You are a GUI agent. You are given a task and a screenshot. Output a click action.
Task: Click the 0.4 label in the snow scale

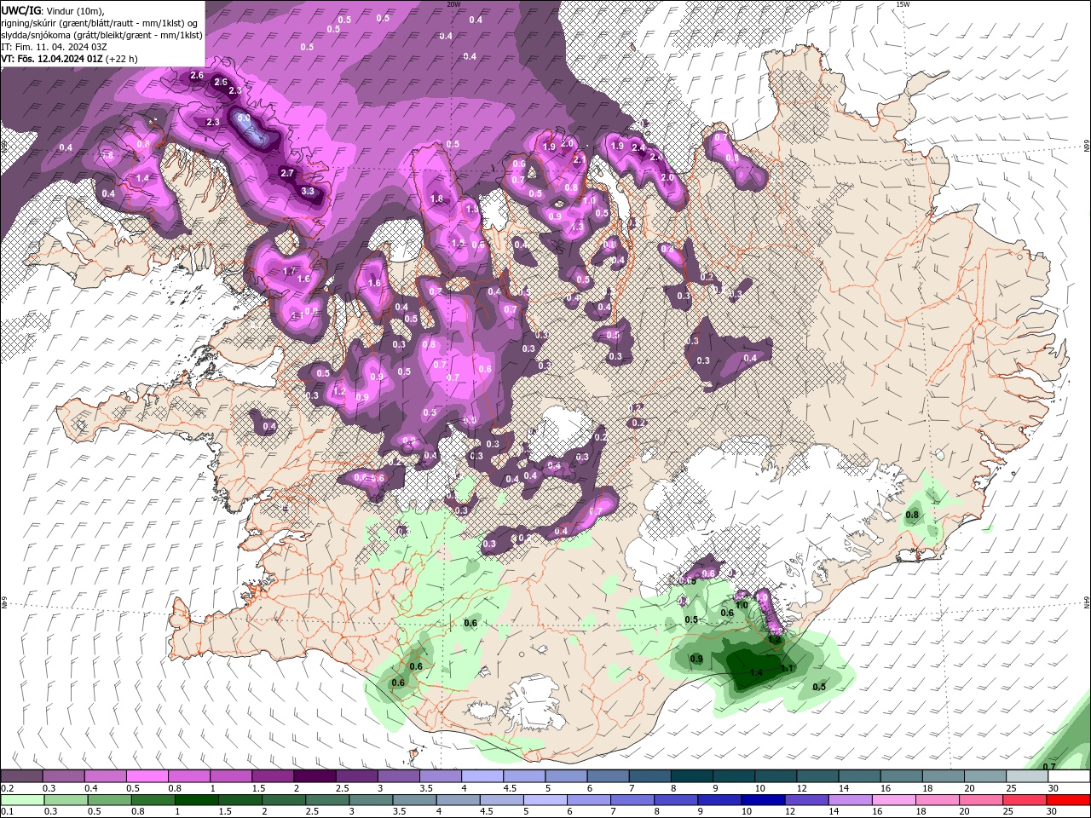pos(92,788)
